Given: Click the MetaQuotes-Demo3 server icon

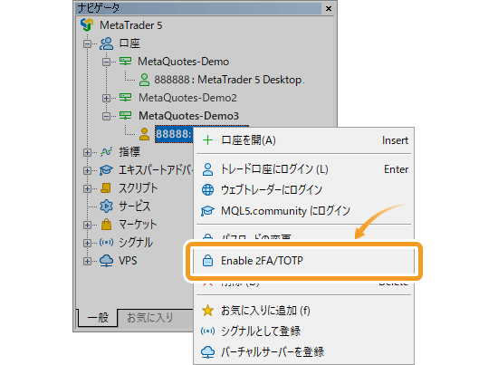Looking at the screenshot, I should [x=125, y=115].
